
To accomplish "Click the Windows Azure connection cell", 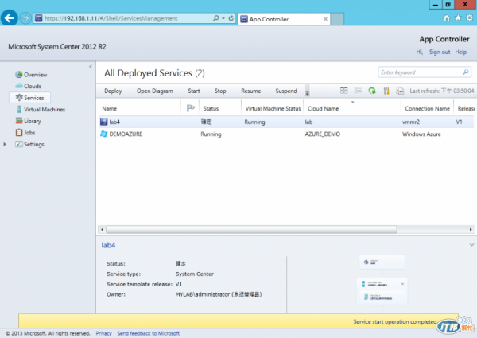I will pyautogui.click(x=421, y=134).
